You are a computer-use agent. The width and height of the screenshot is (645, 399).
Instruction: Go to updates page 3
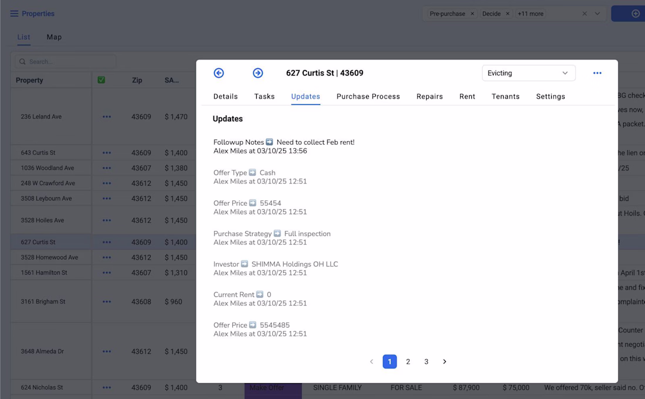(x=426, y=362)
